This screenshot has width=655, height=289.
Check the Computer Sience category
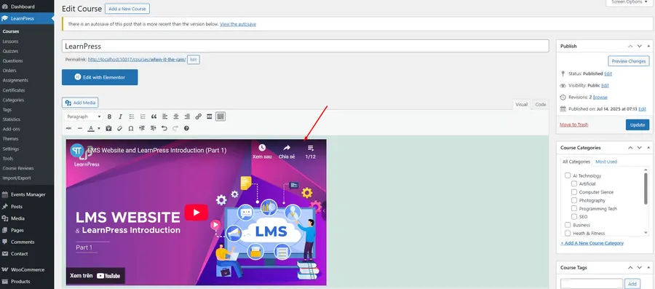click(x=574, y=192)
